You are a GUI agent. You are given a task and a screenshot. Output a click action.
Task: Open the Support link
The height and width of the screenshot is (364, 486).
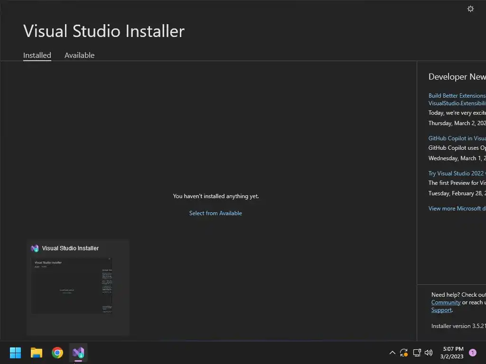pos(441,310)
